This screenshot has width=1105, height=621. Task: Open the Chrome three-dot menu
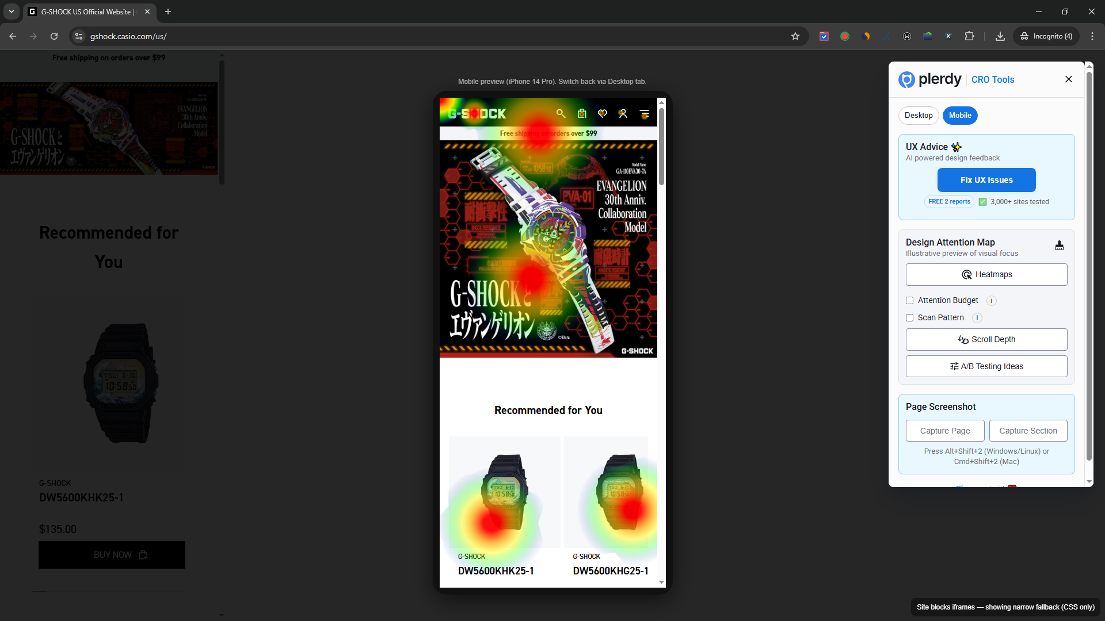coord(1092,36)
